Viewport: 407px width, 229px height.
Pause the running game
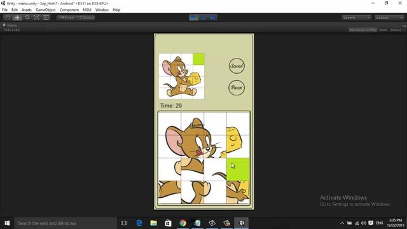(203, 18)
